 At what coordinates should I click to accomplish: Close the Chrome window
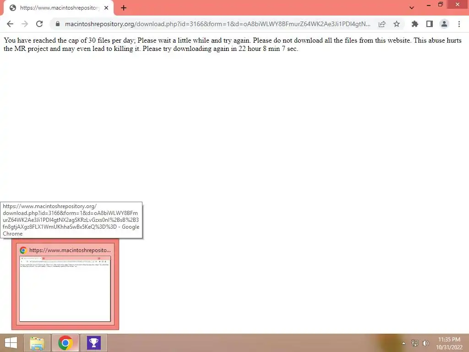[x=458, y=5]
